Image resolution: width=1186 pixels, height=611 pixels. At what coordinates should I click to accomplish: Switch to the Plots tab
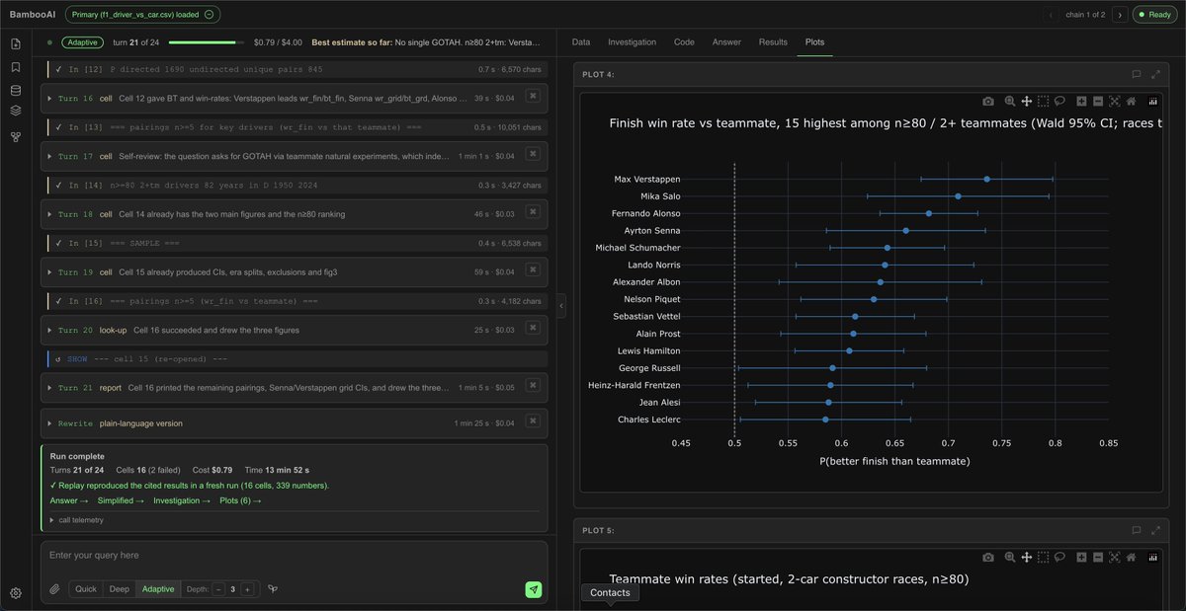click(x=814, y=42)
